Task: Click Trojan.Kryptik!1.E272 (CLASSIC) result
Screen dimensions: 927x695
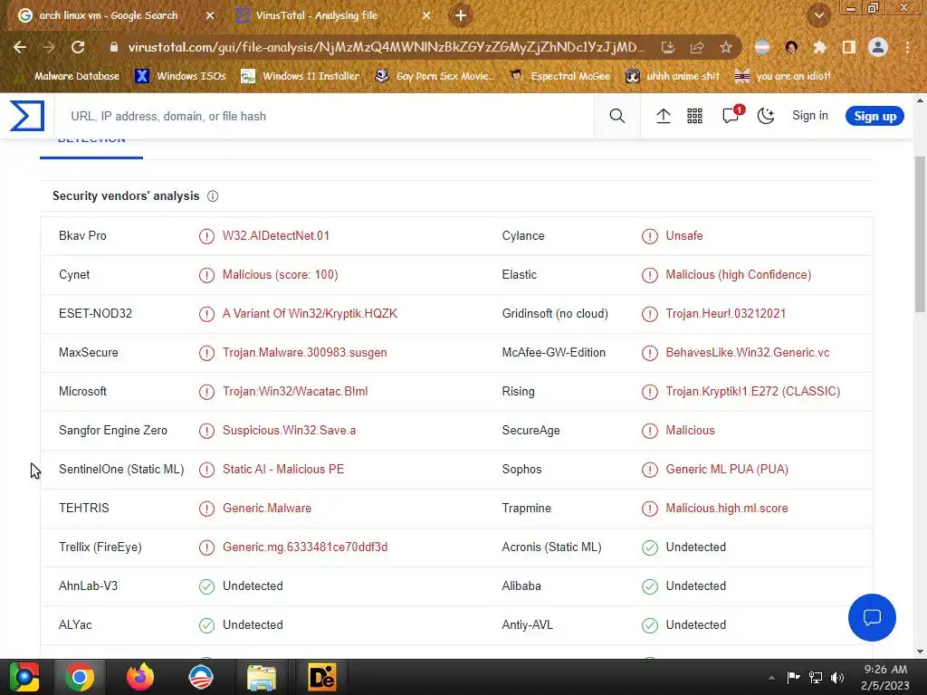Action: [752, 391]
